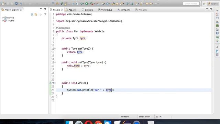The width and height of the screenshot is (220, 124).
Task: Click the Quick Access search field
Action: pos(191,4)
